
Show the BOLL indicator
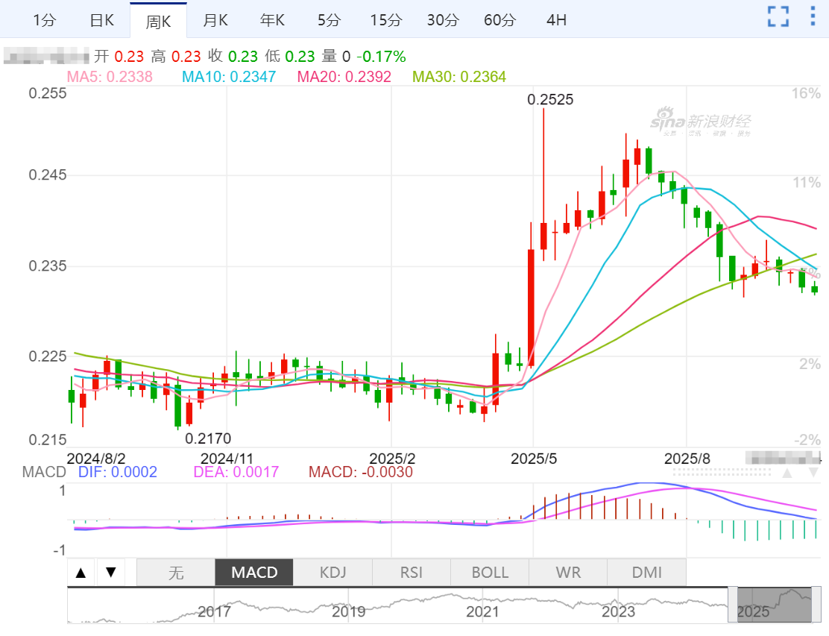(x=490, y=573)
